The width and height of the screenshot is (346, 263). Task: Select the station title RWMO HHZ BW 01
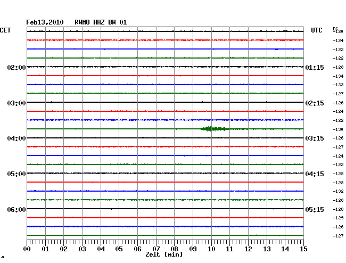coord(101,22)
